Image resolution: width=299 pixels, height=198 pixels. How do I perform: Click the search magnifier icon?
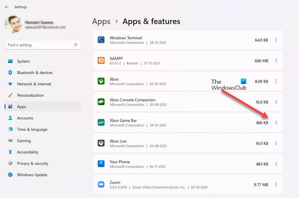(x=76, y=45)
